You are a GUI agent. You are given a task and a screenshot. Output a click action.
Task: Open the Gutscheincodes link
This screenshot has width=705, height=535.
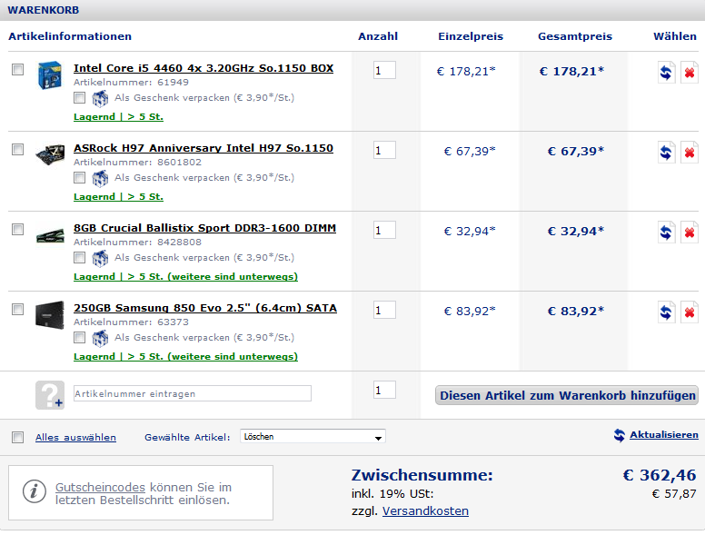pos(100,488)
